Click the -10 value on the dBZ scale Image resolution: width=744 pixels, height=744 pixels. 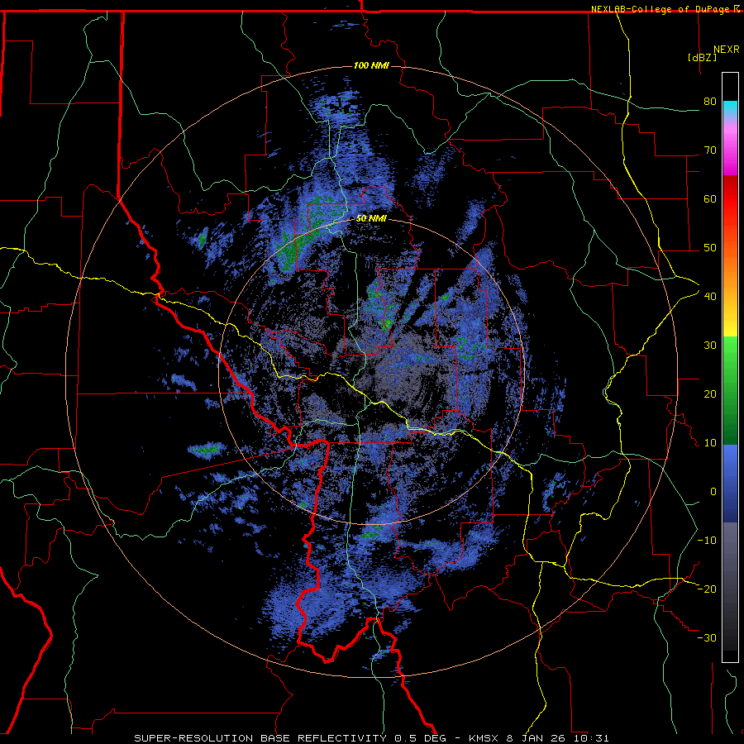click(707, 541)
